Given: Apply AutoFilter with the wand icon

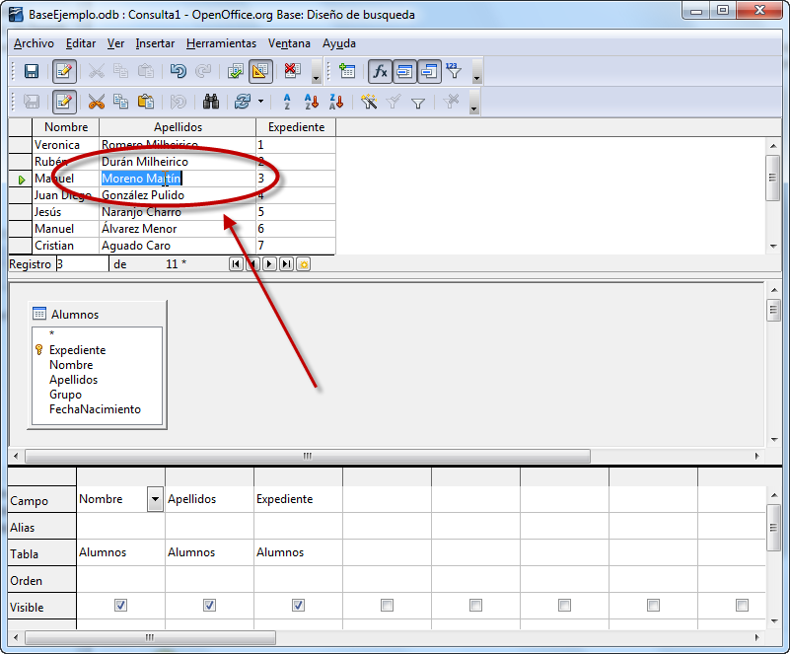Looking at the screenshot, I should (x=369, y=103).
